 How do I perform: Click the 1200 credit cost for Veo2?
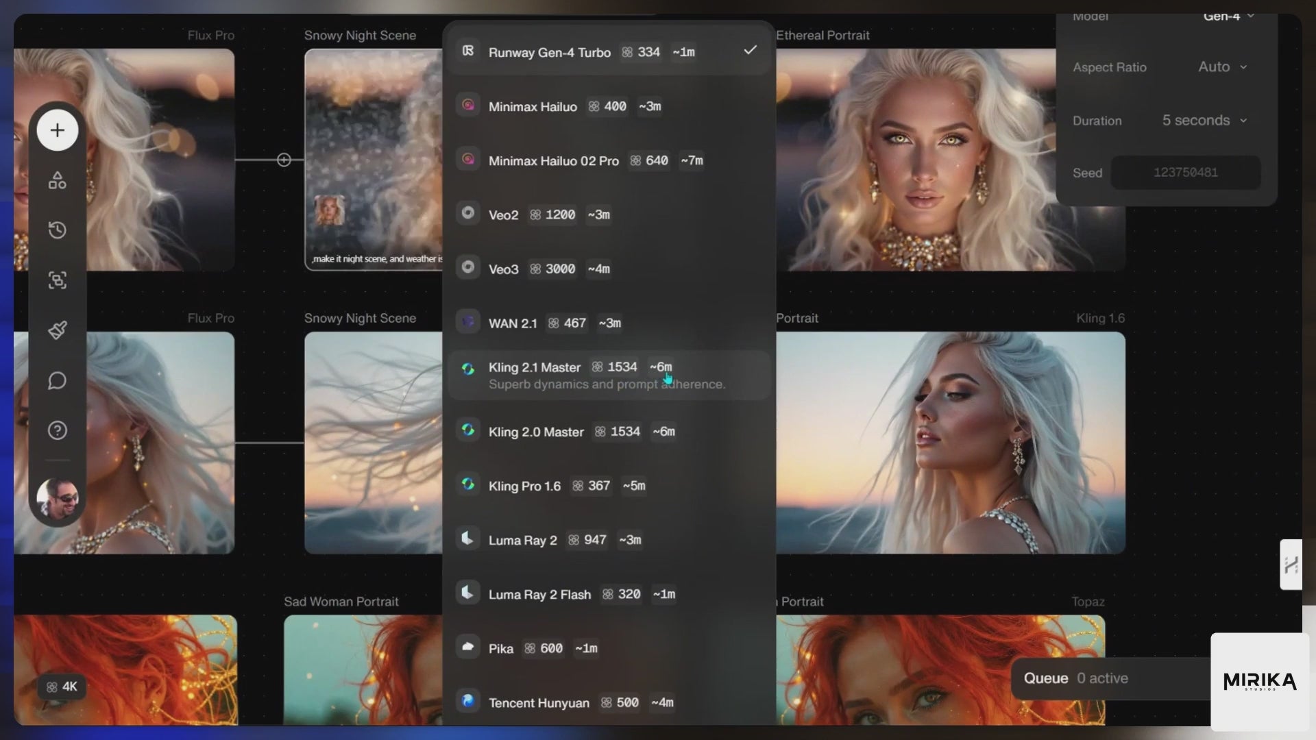tap(552, 214)
